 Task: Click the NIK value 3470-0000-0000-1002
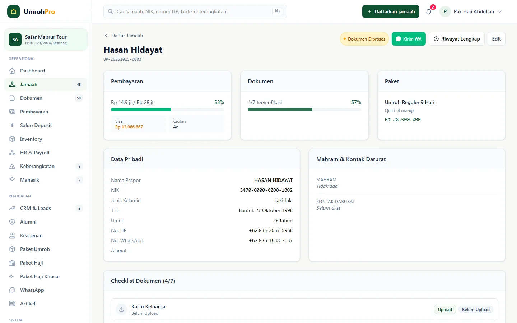[x=266, y=190]
